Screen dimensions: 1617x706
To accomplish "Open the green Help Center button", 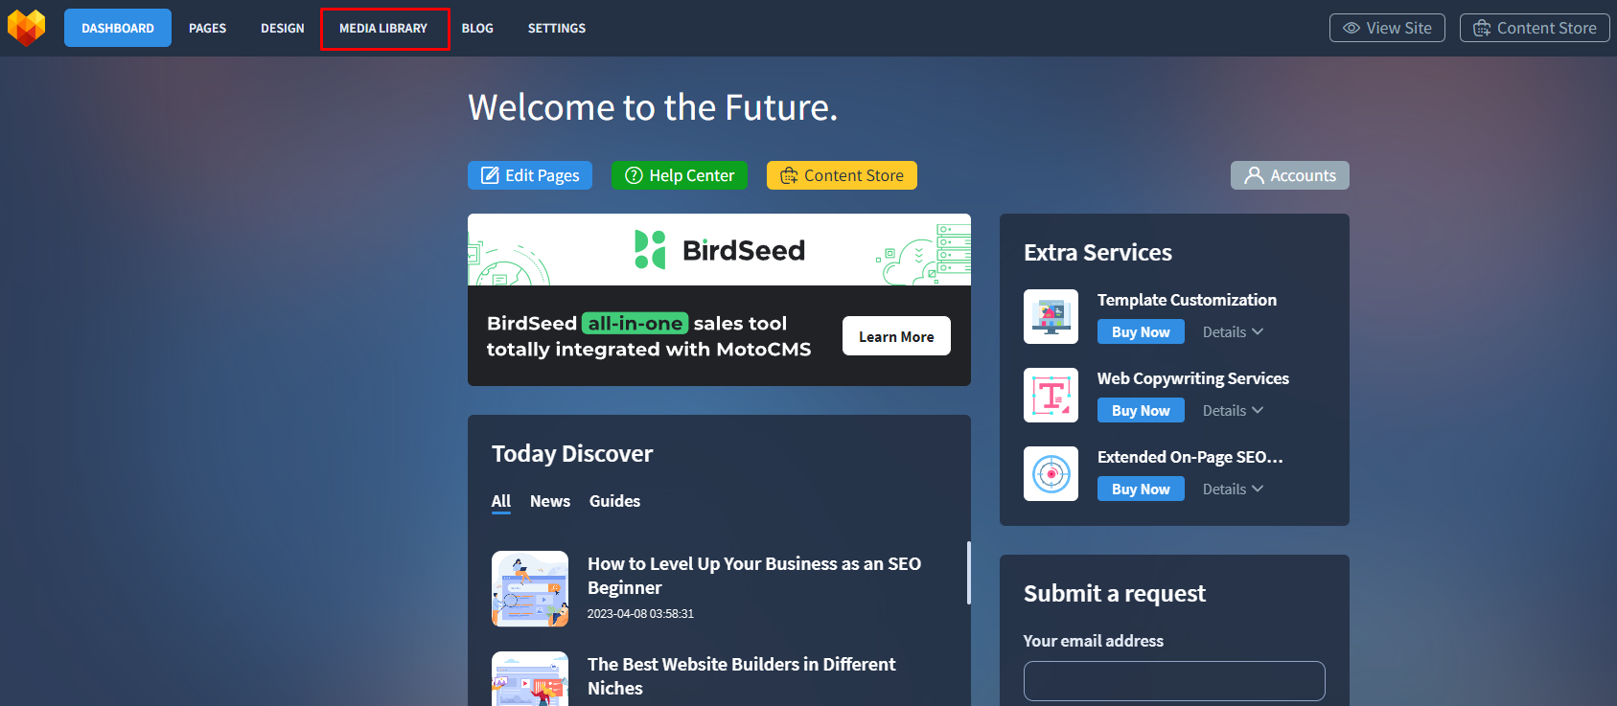I will pyautogui.click(x=679, y=175).
